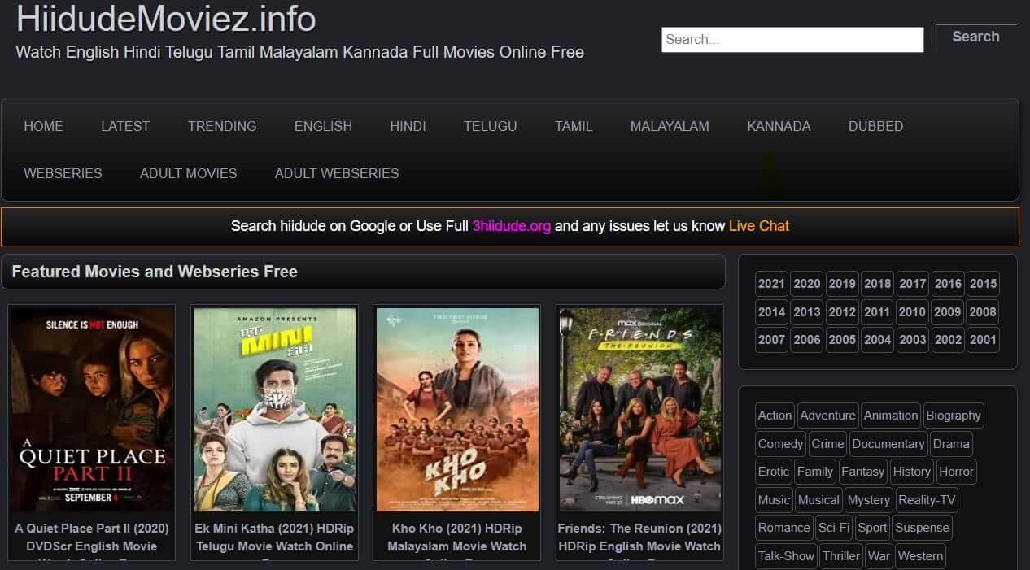Open the Sci-Fi genre

[x=834, y=528]
